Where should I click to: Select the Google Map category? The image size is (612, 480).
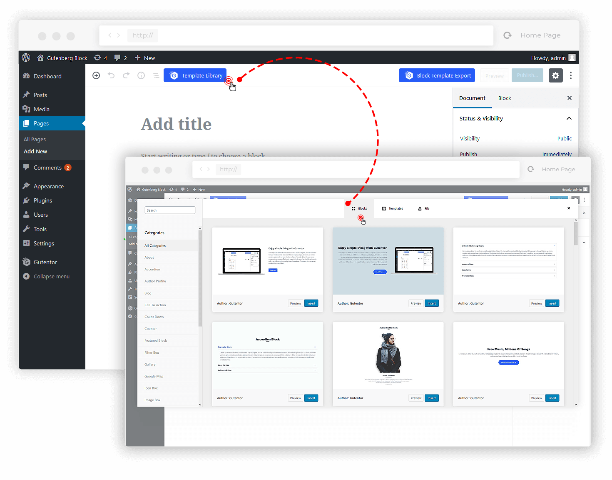[x=168, y=376]
